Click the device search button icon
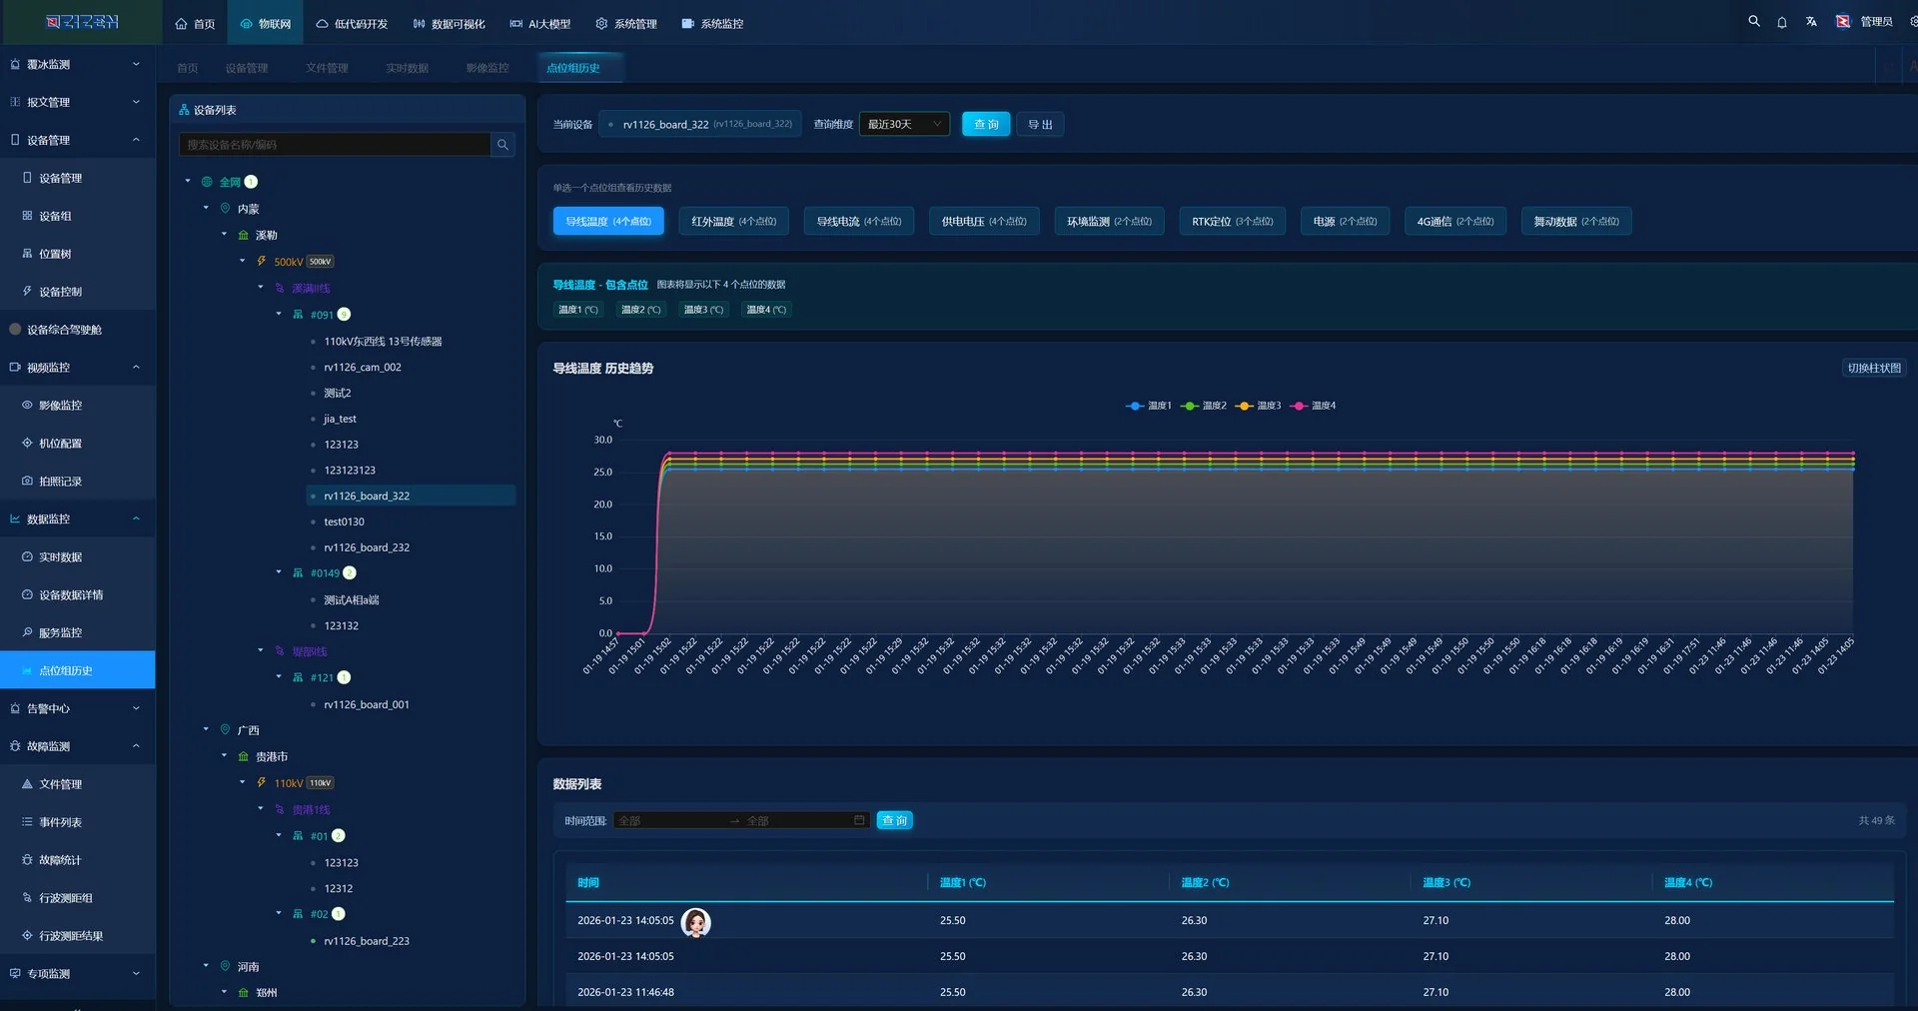The width and height of the screenshot is (1918, 1011). pyautogui.click(x=503, y=145)
